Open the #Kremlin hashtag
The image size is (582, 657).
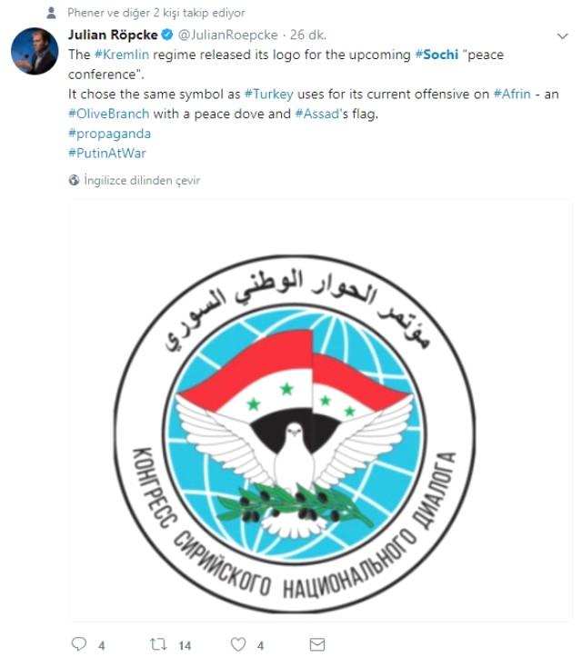tap(122, 55)
